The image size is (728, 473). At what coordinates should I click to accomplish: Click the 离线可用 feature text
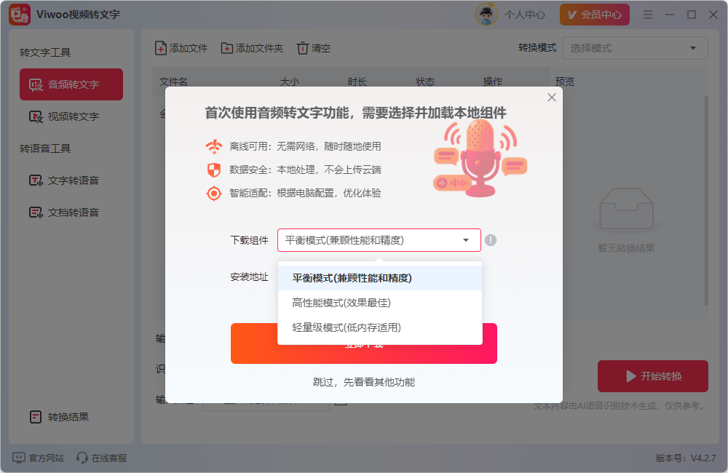click(x=305, y=147)
